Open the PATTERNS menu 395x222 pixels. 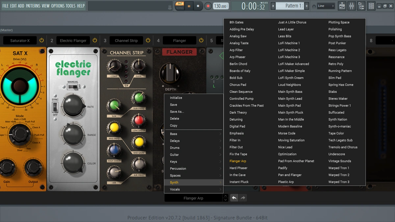click(x=33, y=6)
